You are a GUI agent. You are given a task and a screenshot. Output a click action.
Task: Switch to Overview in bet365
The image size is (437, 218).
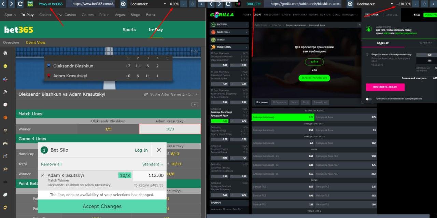[x=11, y=43]
